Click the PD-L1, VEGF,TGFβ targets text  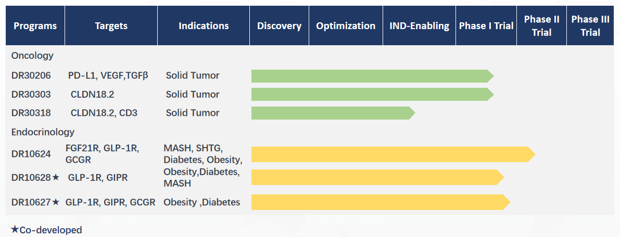tap(108, 75)
